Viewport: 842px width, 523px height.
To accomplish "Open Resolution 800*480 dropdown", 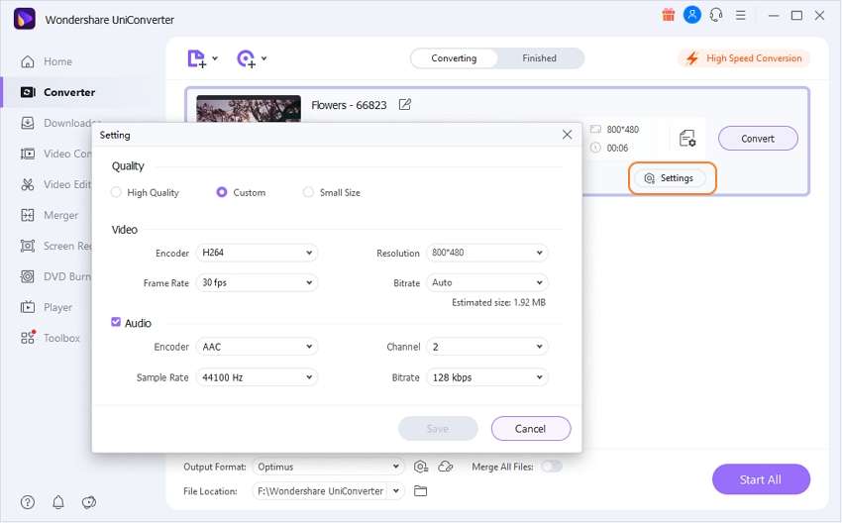I will pyautogui.click(x=486, y=253).
